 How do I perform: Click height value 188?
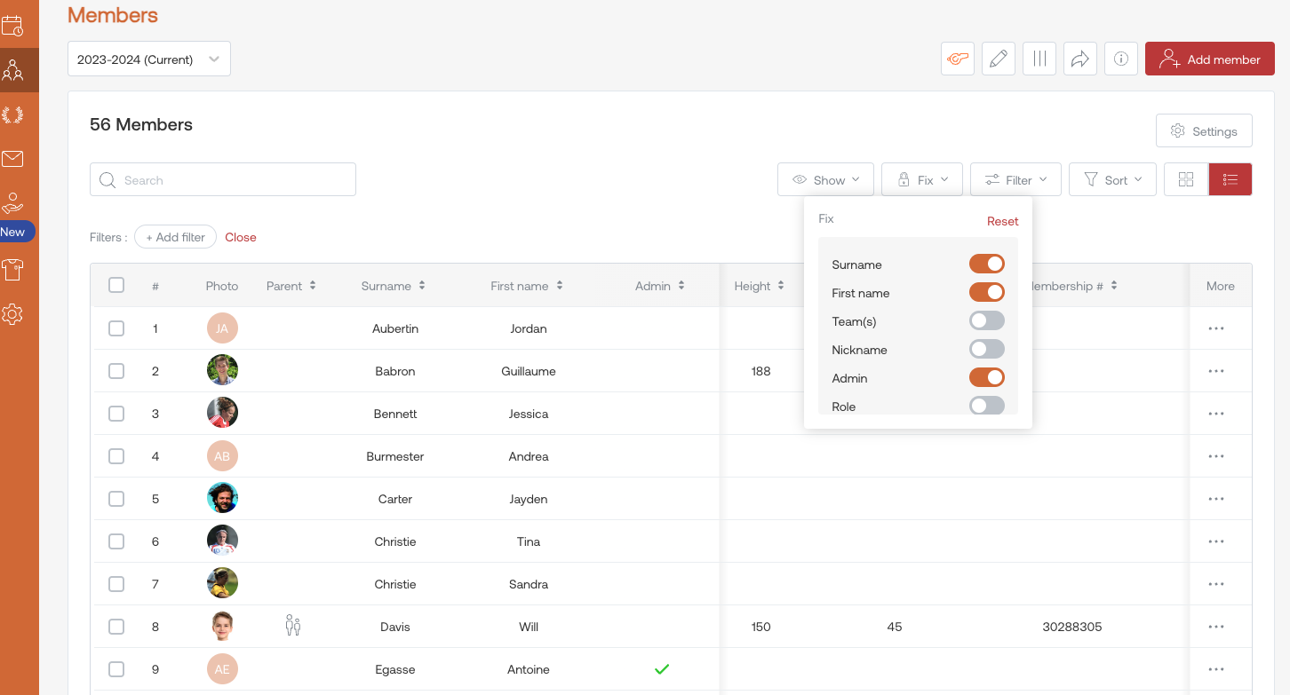(760, 371)
